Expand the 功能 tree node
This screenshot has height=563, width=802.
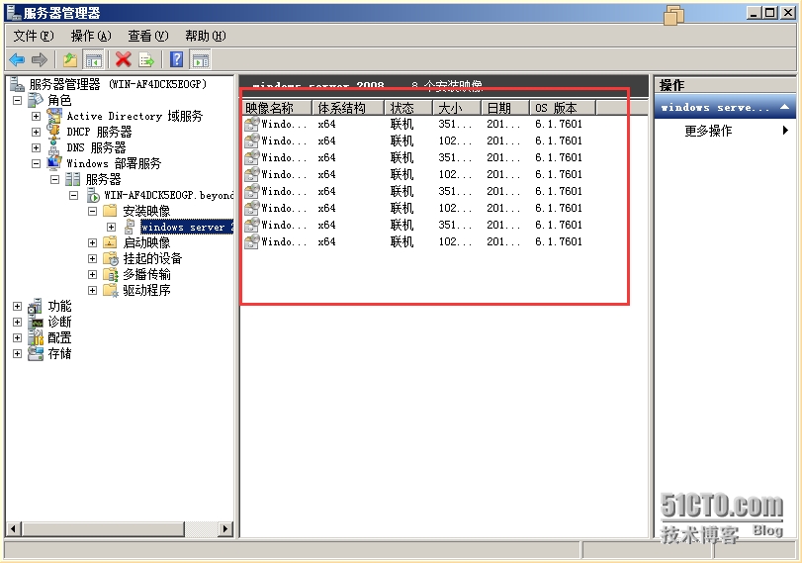click(18, 306)
